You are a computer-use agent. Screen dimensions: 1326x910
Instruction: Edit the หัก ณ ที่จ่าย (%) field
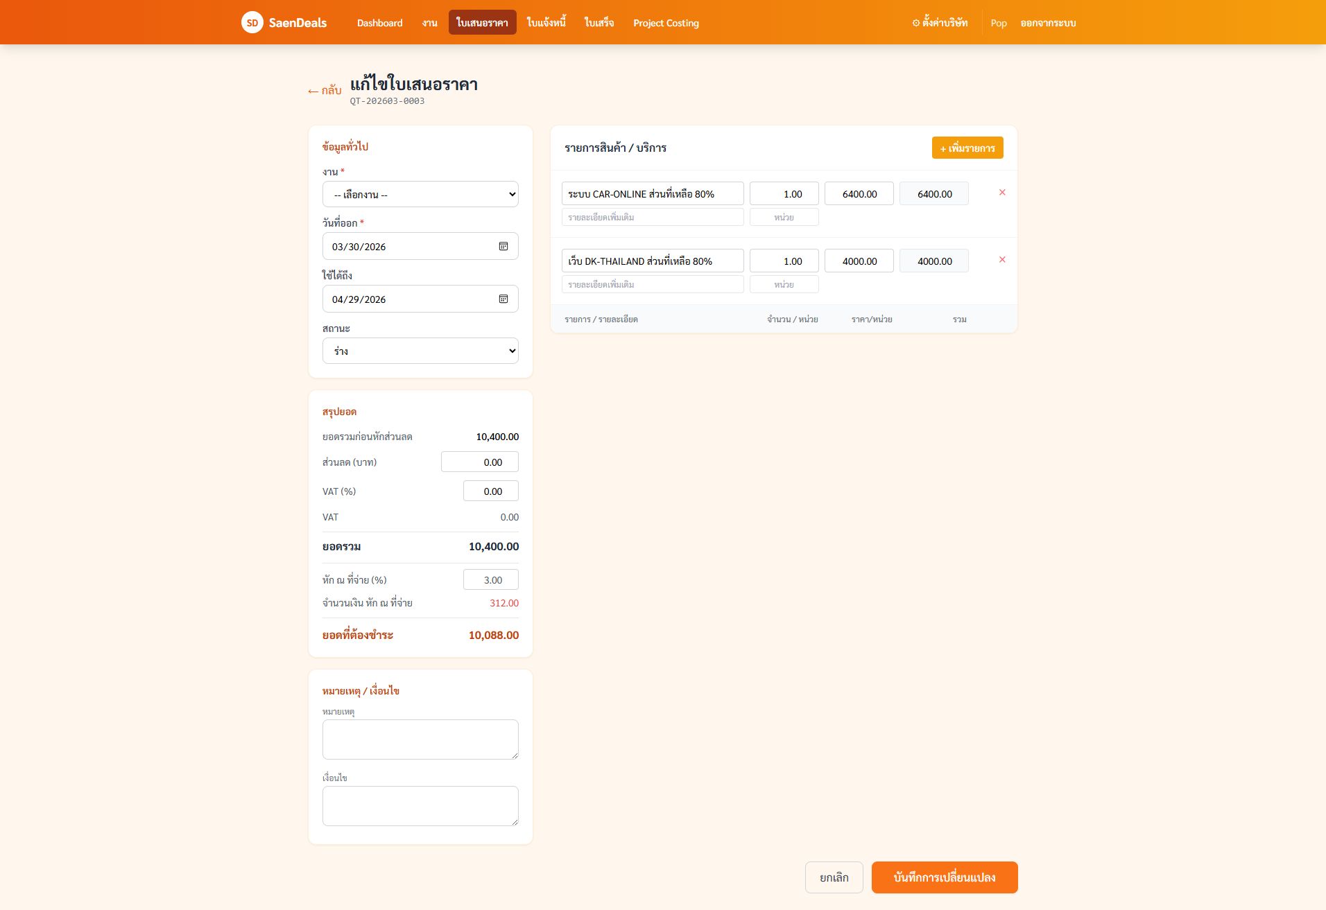tap(491, 580)
